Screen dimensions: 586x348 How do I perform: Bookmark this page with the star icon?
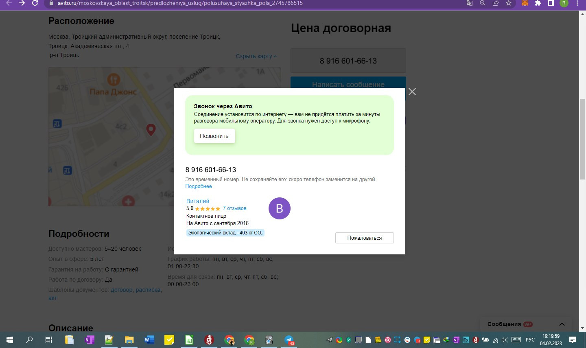(509, 3)
